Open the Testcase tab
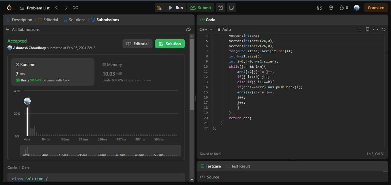 (x=210, y=166)
